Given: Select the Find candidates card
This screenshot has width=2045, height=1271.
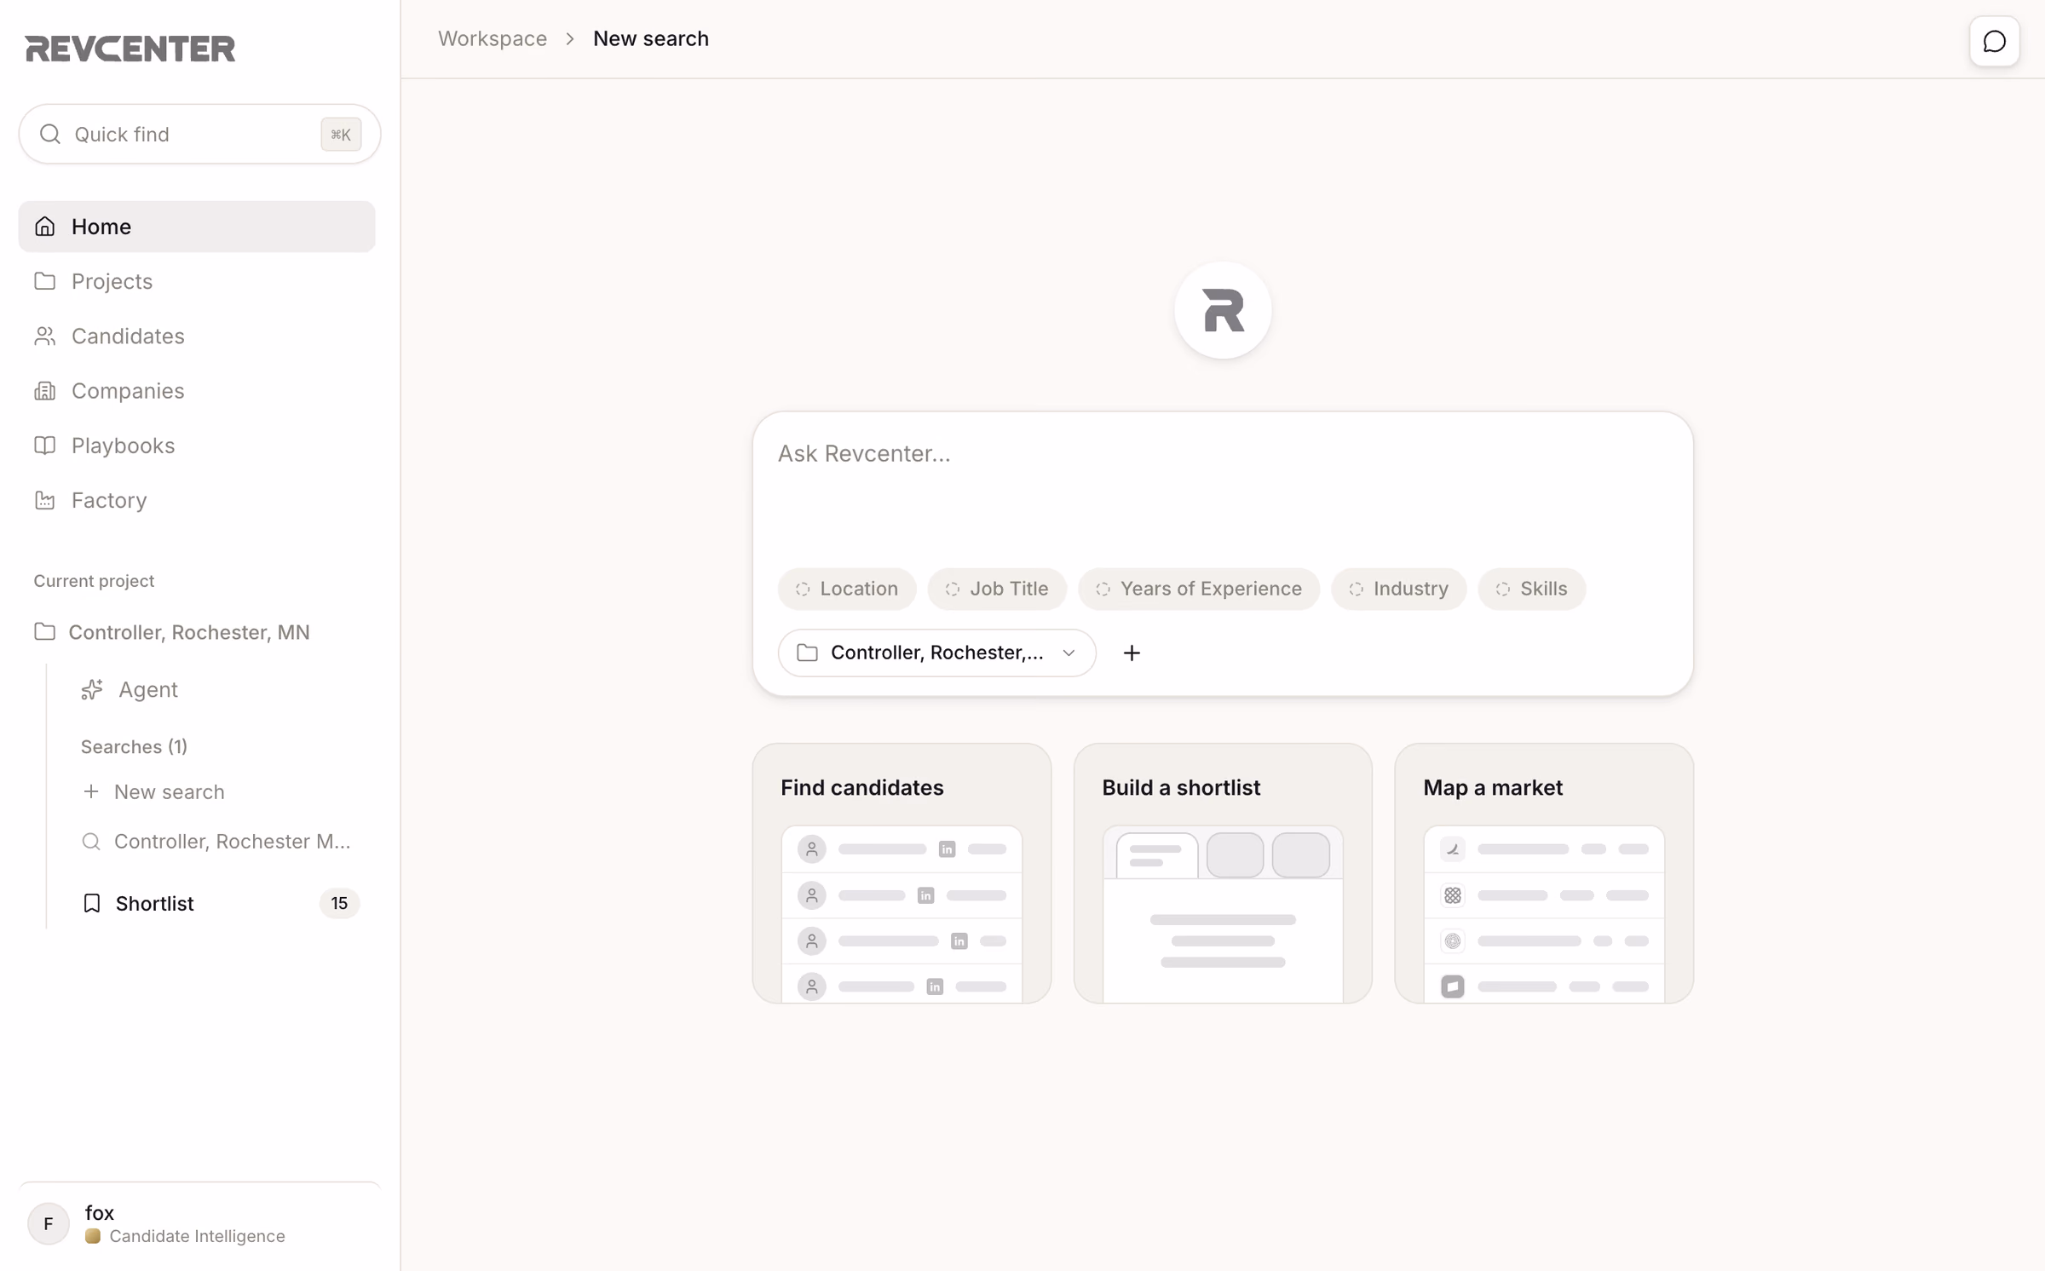Looking at the screenshot, I should [902, 873].
